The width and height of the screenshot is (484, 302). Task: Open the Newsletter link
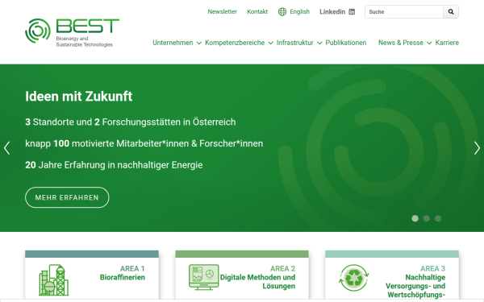pos(223,12)
